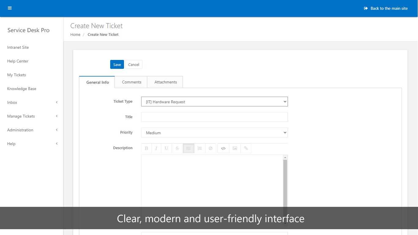418x235 pixels.
Task: Clear formatting with the circle-slash icon
Action: (211, 148)
